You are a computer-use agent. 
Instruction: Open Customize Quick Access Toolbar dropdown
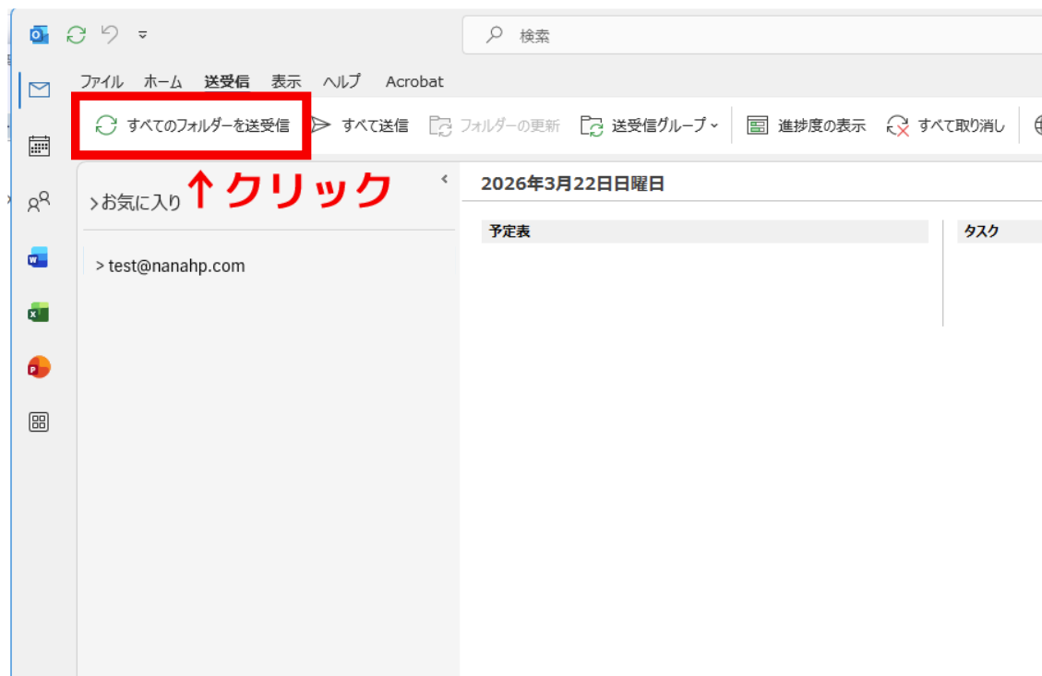coord(142,35)
